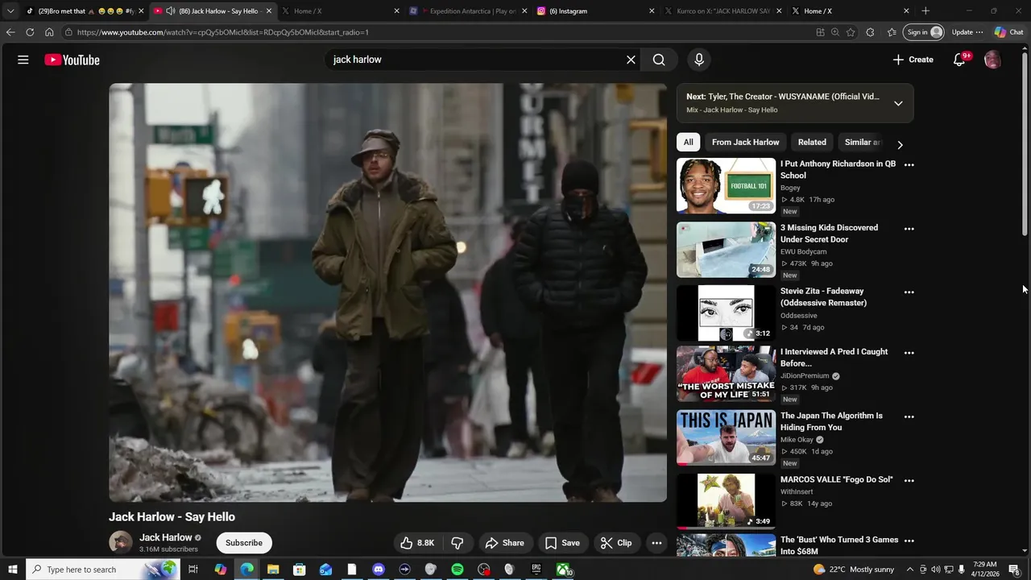Open options for I Put Anthony Richardson video

[x=909, y=164]
